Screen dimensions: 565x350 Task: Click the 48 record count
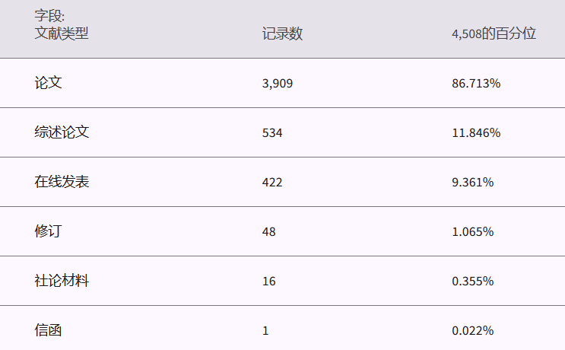click(x=269, y=232)
